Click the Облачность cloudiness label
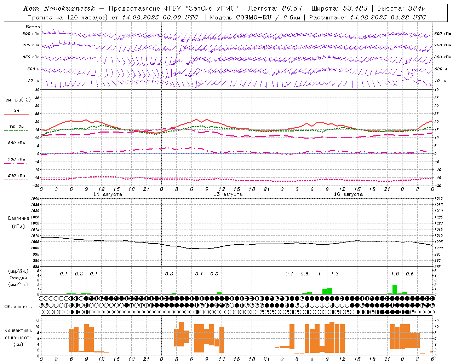453x362 pixels. coord(18,306)
